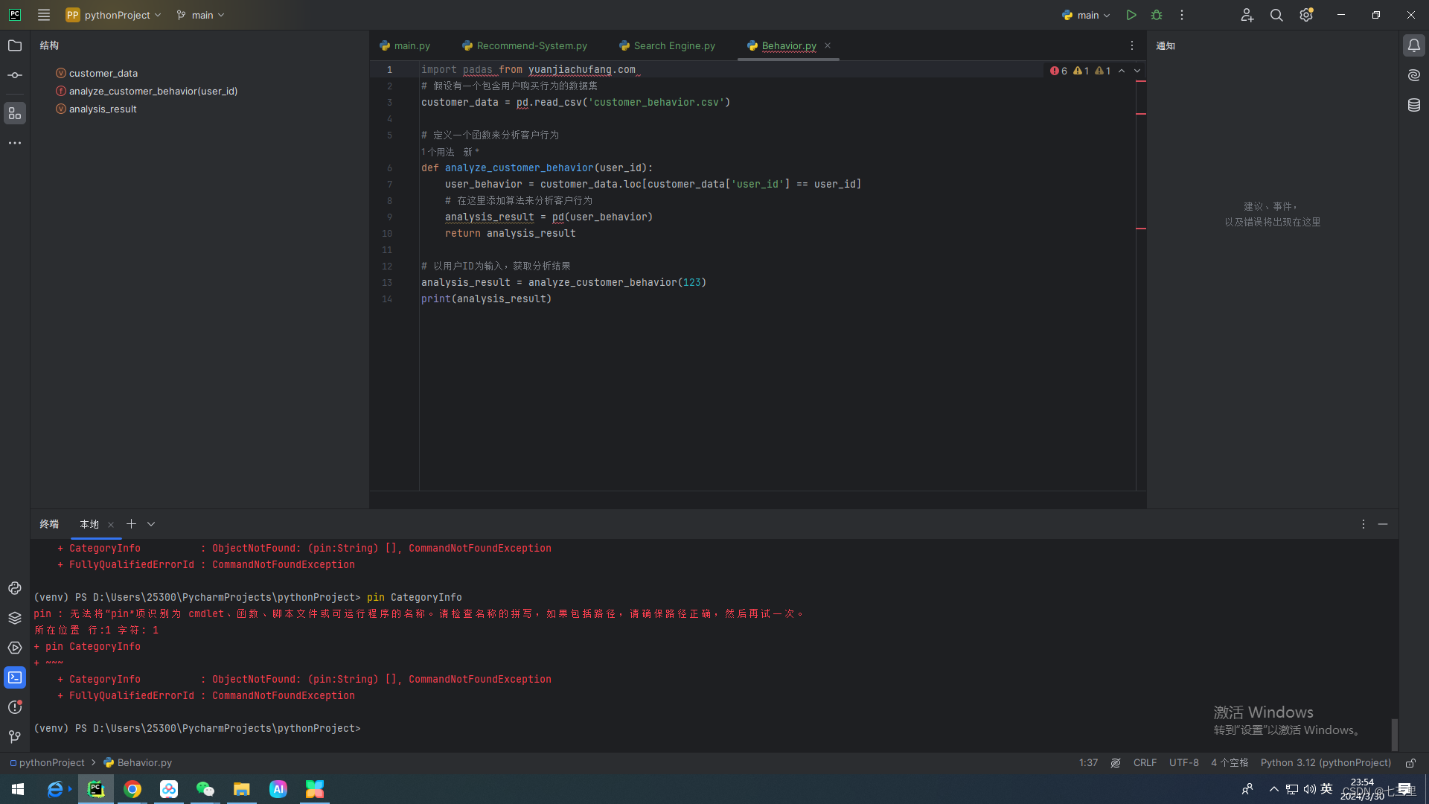Open Google Chrome from taskbar
This screenshot has height=804, width=1429.
[132, 789]
